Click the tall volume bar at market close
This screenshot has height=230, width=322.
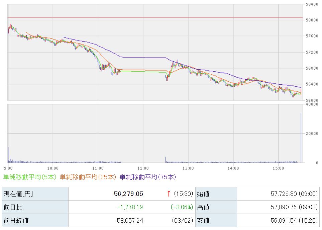(301, 138)
